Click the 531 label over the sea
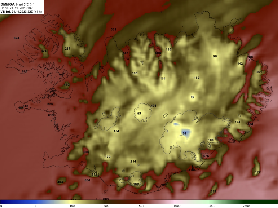This screenshot has height=208, width=278. point(113,30)
